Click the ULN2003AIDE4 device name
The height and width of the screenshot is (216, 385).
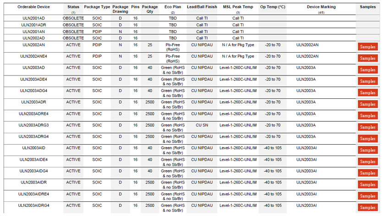pyautogui.click(x=33, y=160)
